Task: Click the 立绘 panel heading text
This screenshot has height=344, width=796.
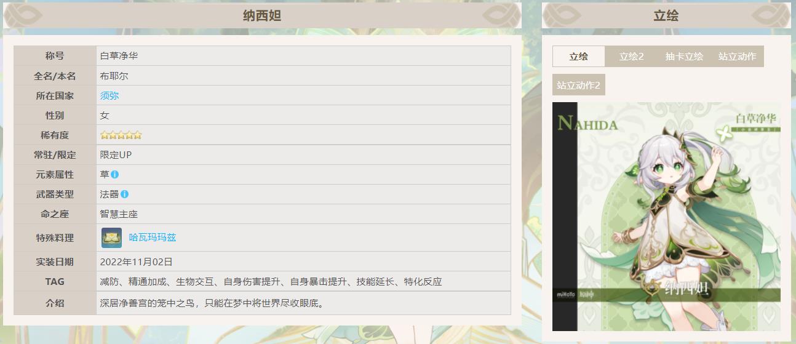Action: pos(666,16)
